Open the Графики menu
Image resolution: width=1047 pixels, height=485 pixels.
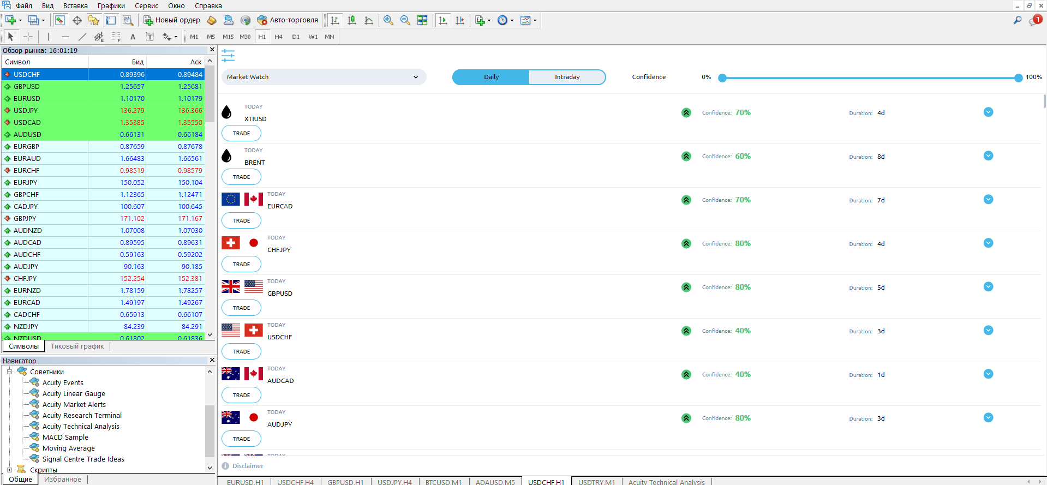pyautogui.click(x=111, y=6)
